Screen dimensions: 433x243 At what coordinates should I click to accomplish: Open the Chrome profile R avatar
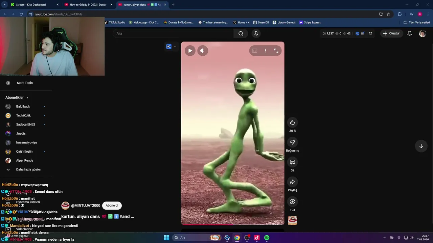tap(420, 14)
